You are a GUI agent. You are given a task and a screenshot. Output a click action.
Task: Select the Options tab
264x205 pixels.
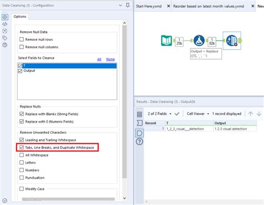click(x=20, y=17)
